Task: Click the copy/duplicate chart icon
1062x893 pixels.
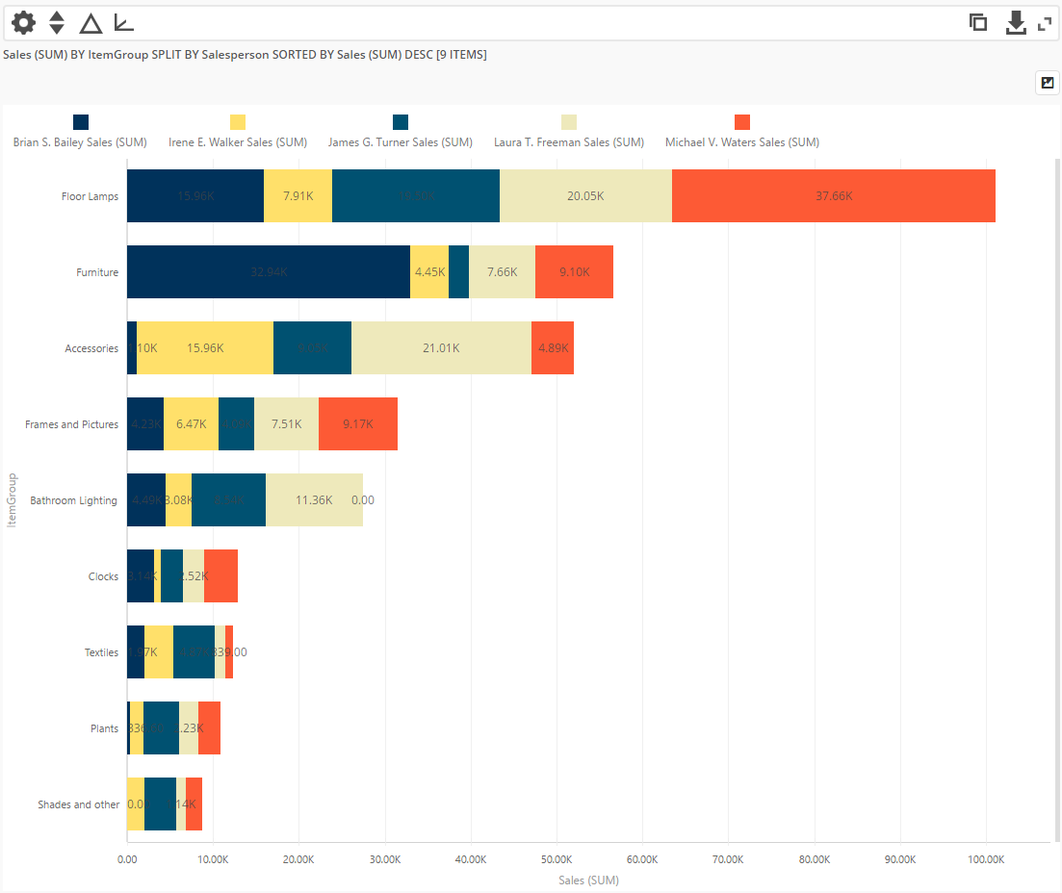Action: pos(978,23)
